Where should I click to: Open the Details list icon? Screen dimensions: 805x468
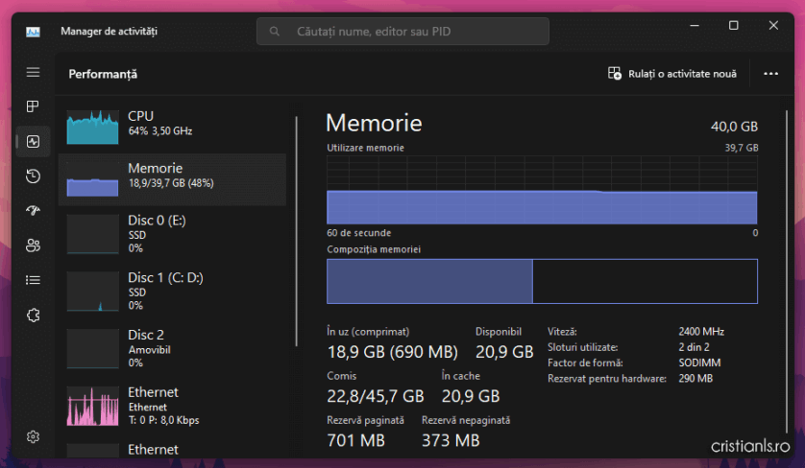coord(33,280)
